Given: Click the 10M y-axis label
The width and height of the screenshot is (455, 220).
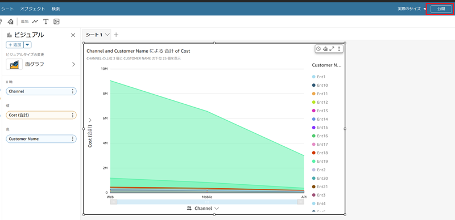Looking at the screenshot, I should tap(104, 69).
